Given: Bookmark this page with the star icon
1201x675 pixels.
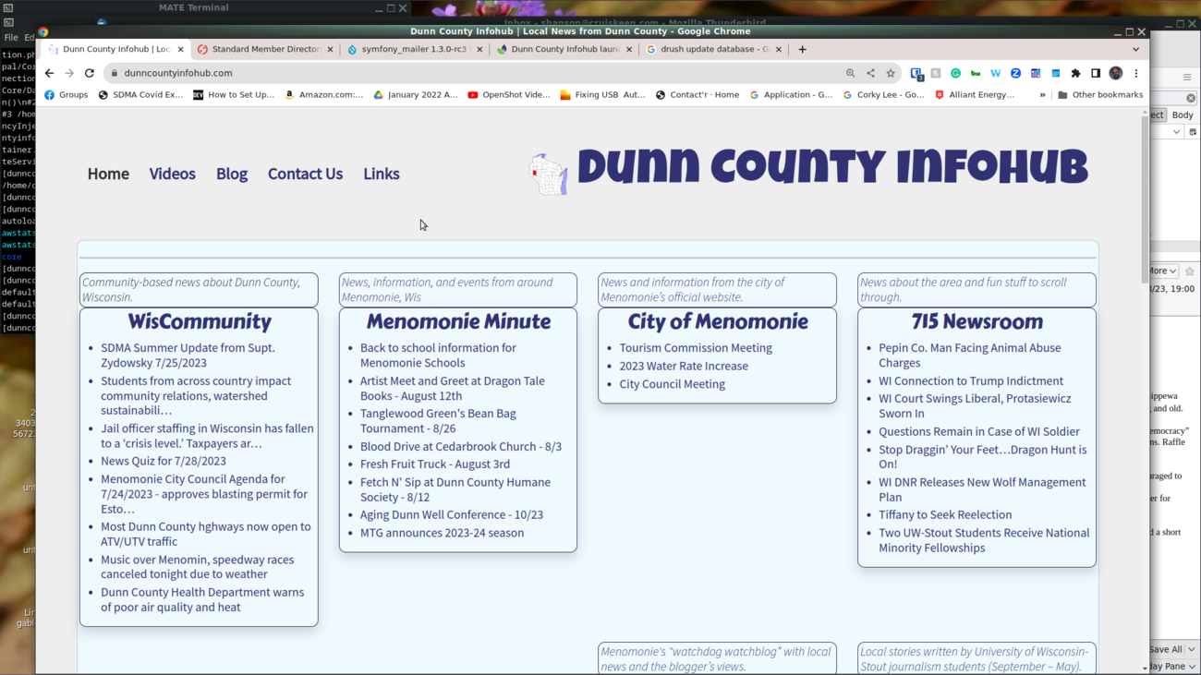Looking at the screenshot, I should 891,73.
